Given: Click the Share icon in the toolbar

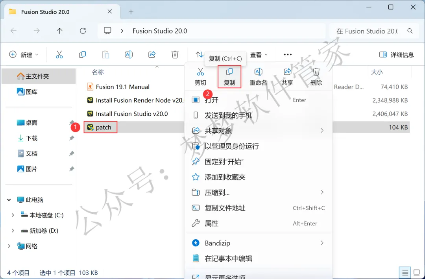Looking at the screenshot, I should click(152, 54).
